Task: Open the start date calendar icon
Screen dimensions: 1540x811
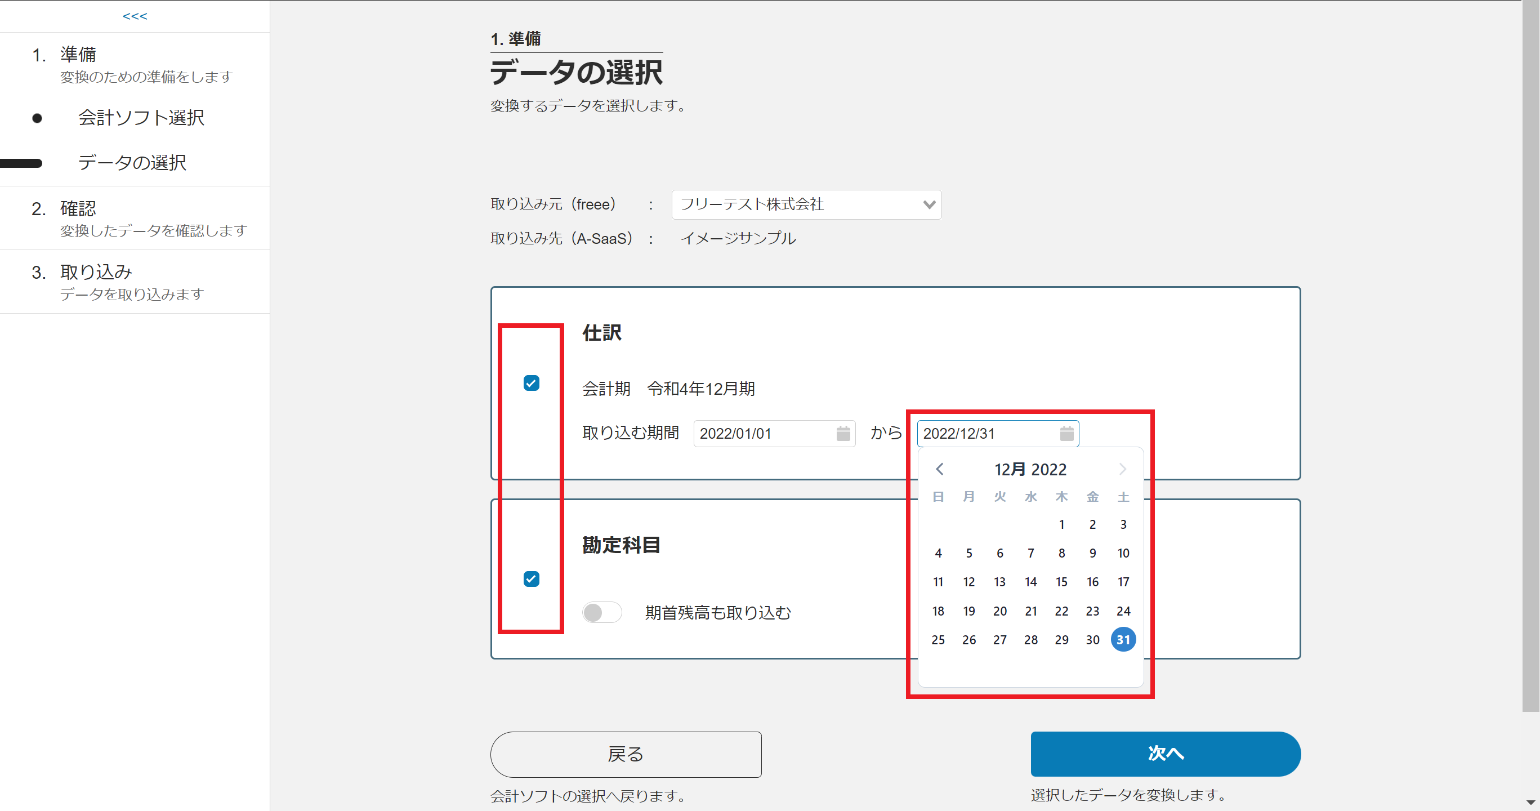Action: click(x=843, y=434)
